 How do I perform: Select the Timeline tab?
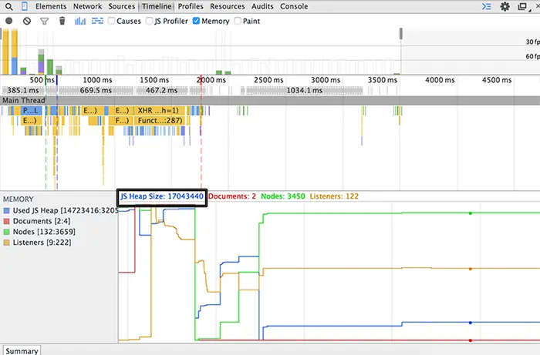(x=157, y=6)
